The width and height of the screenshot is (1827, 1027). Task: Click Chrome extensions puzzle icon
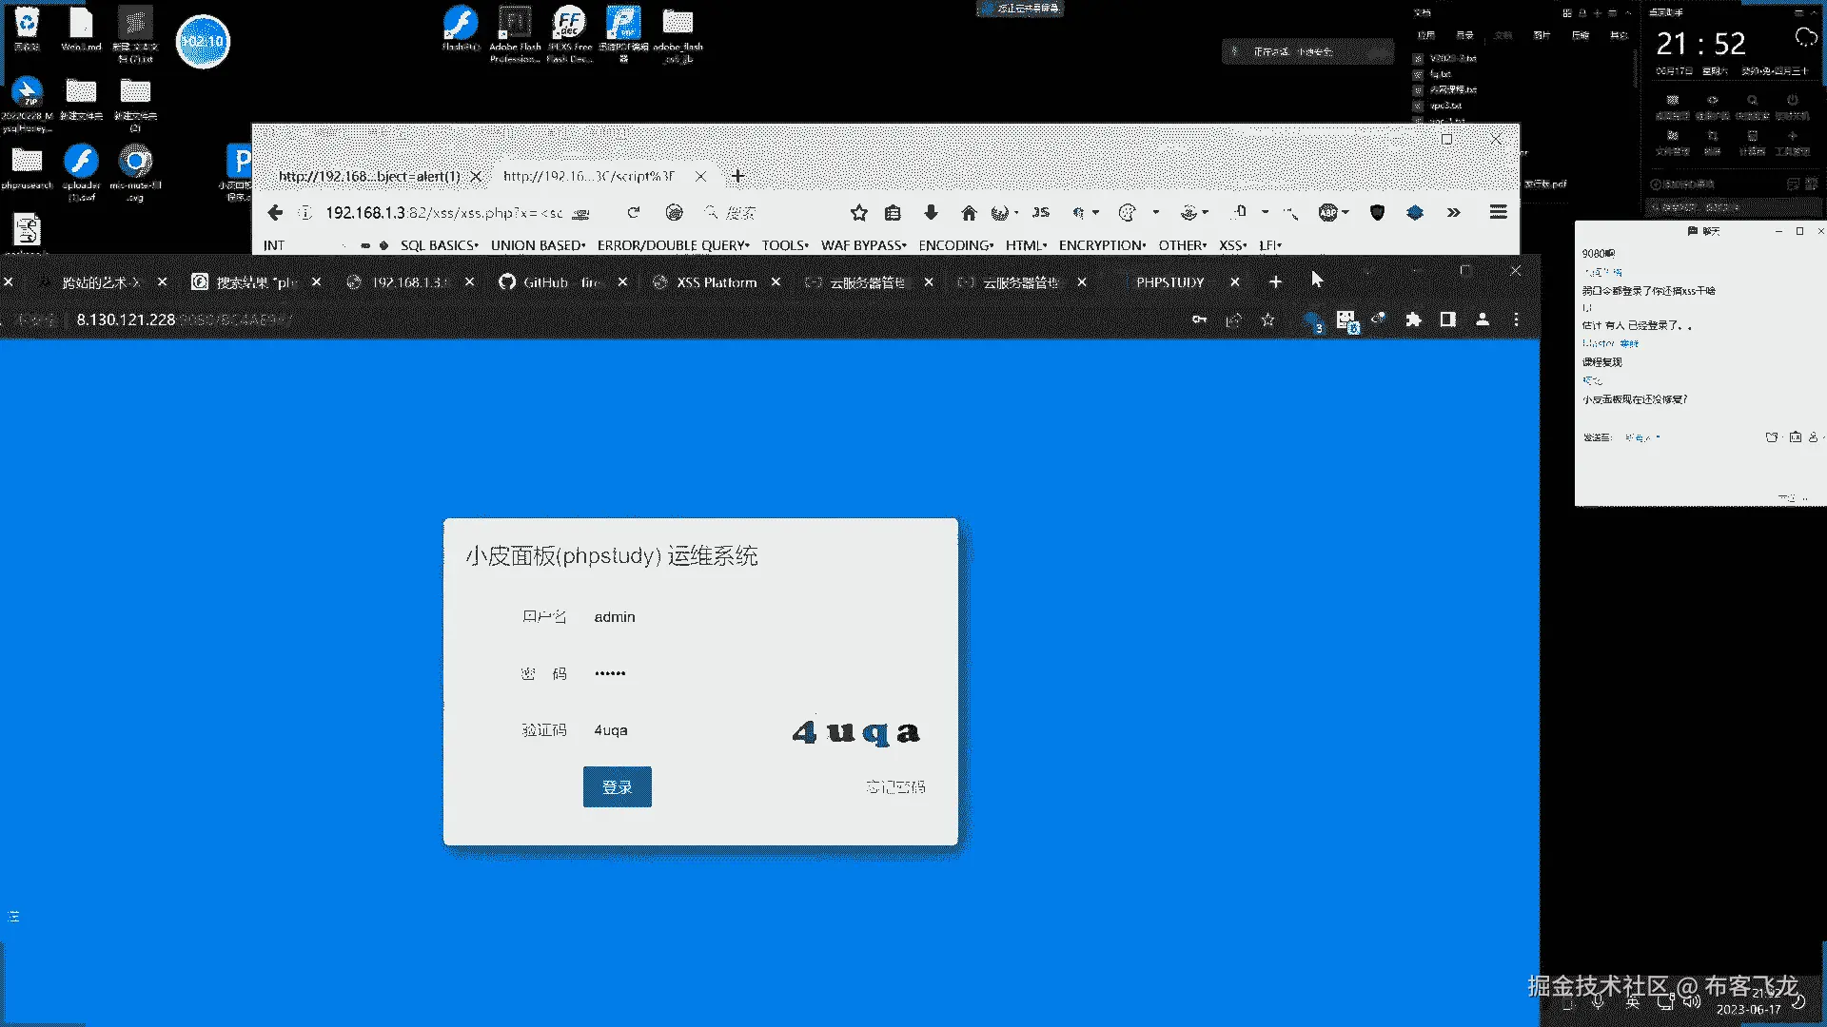pyautogui.click(x=1413, y=320)
